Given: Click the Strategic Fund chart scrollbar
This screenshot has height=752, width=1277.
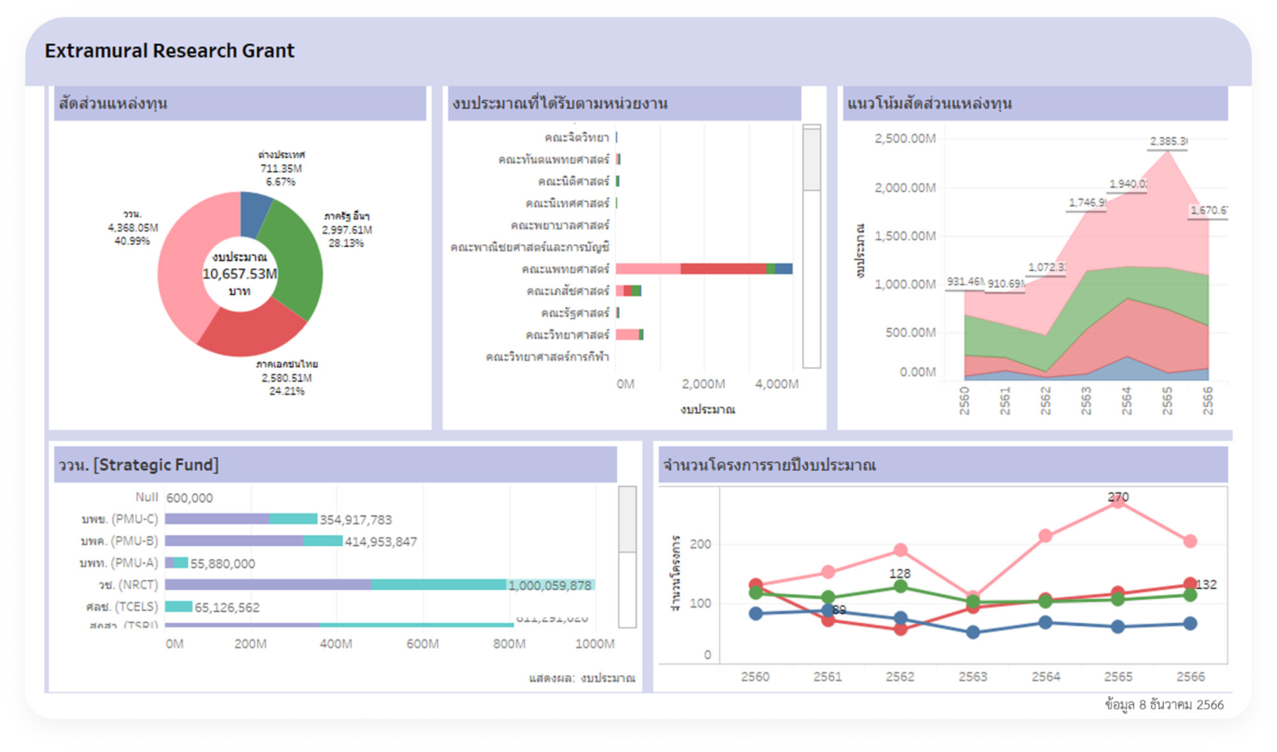Looking at the screenshot, I should [628, 520].
